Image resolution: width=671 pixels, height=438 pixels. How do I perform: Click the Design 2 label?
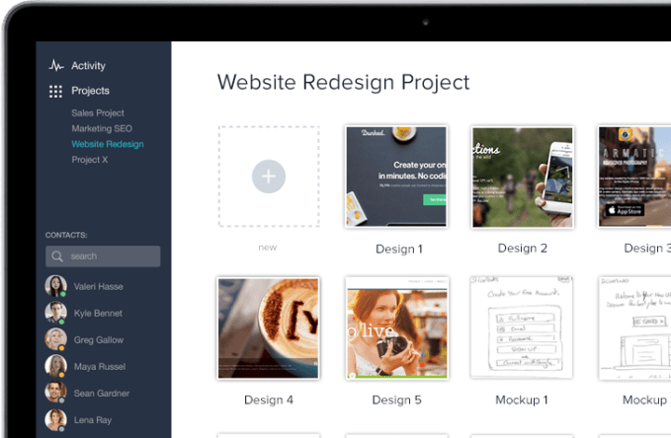click(x=523, y=248)
